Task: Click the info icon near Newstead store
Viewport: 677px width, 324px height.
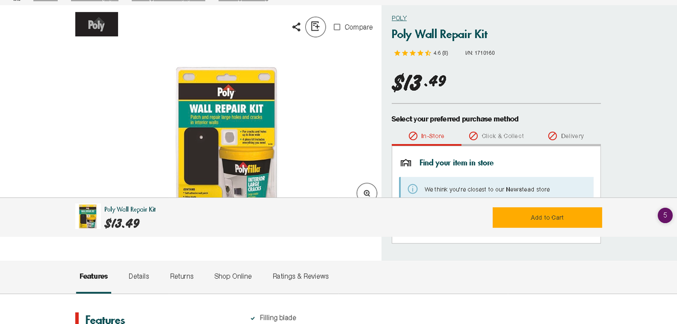Action: (413, 189)
